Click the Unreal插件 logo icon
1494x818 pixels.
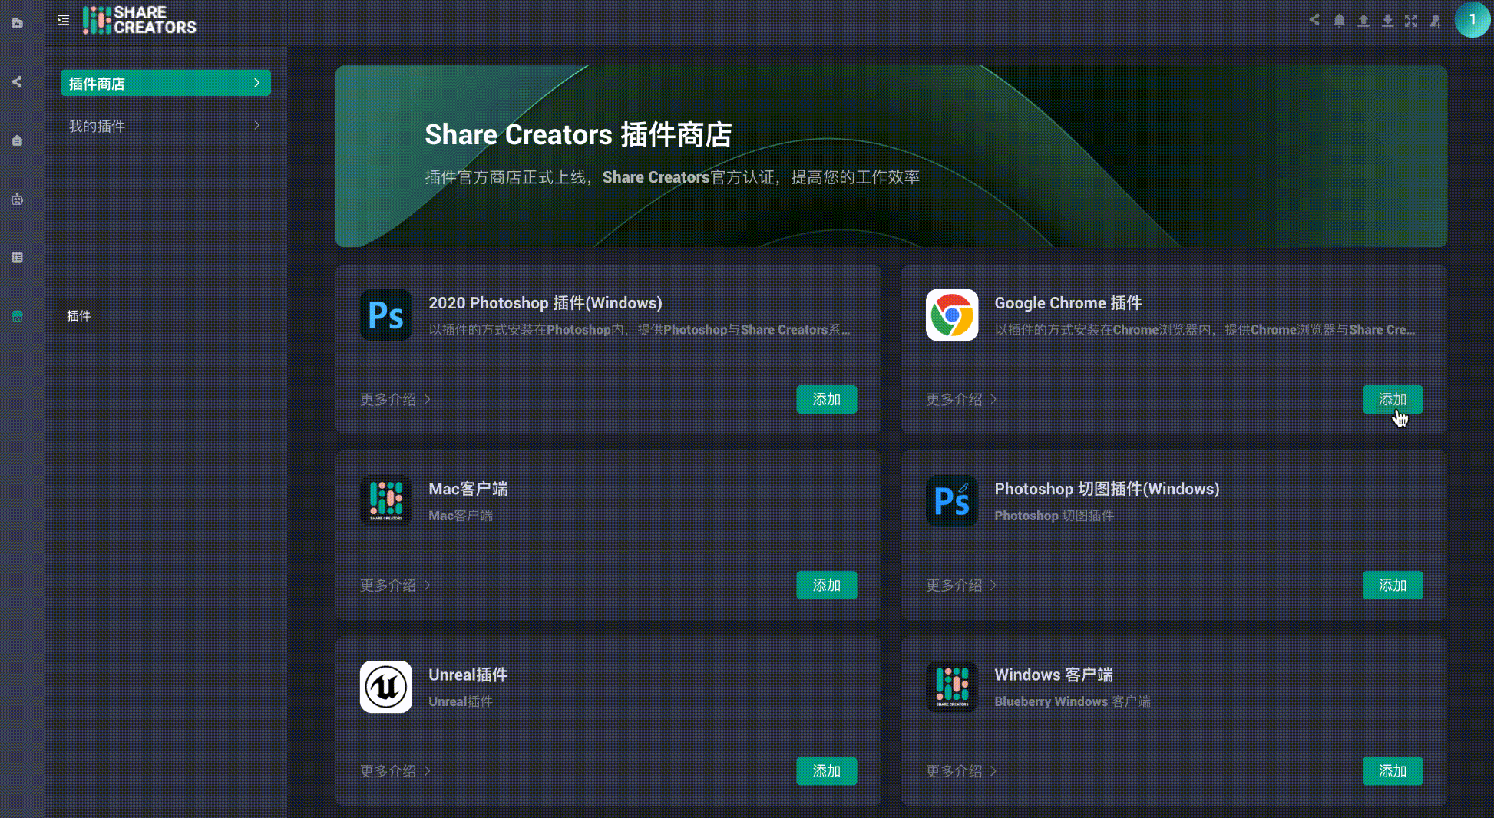[x=386, y=687]
